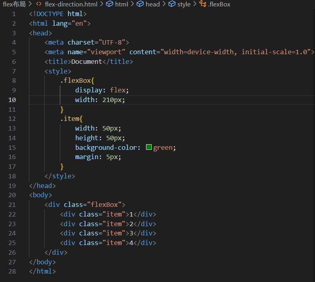This screenshot has width=315, height=282.
Task: Click the cube icon beside html breadcrumb
Action: [x=110, y=4]
